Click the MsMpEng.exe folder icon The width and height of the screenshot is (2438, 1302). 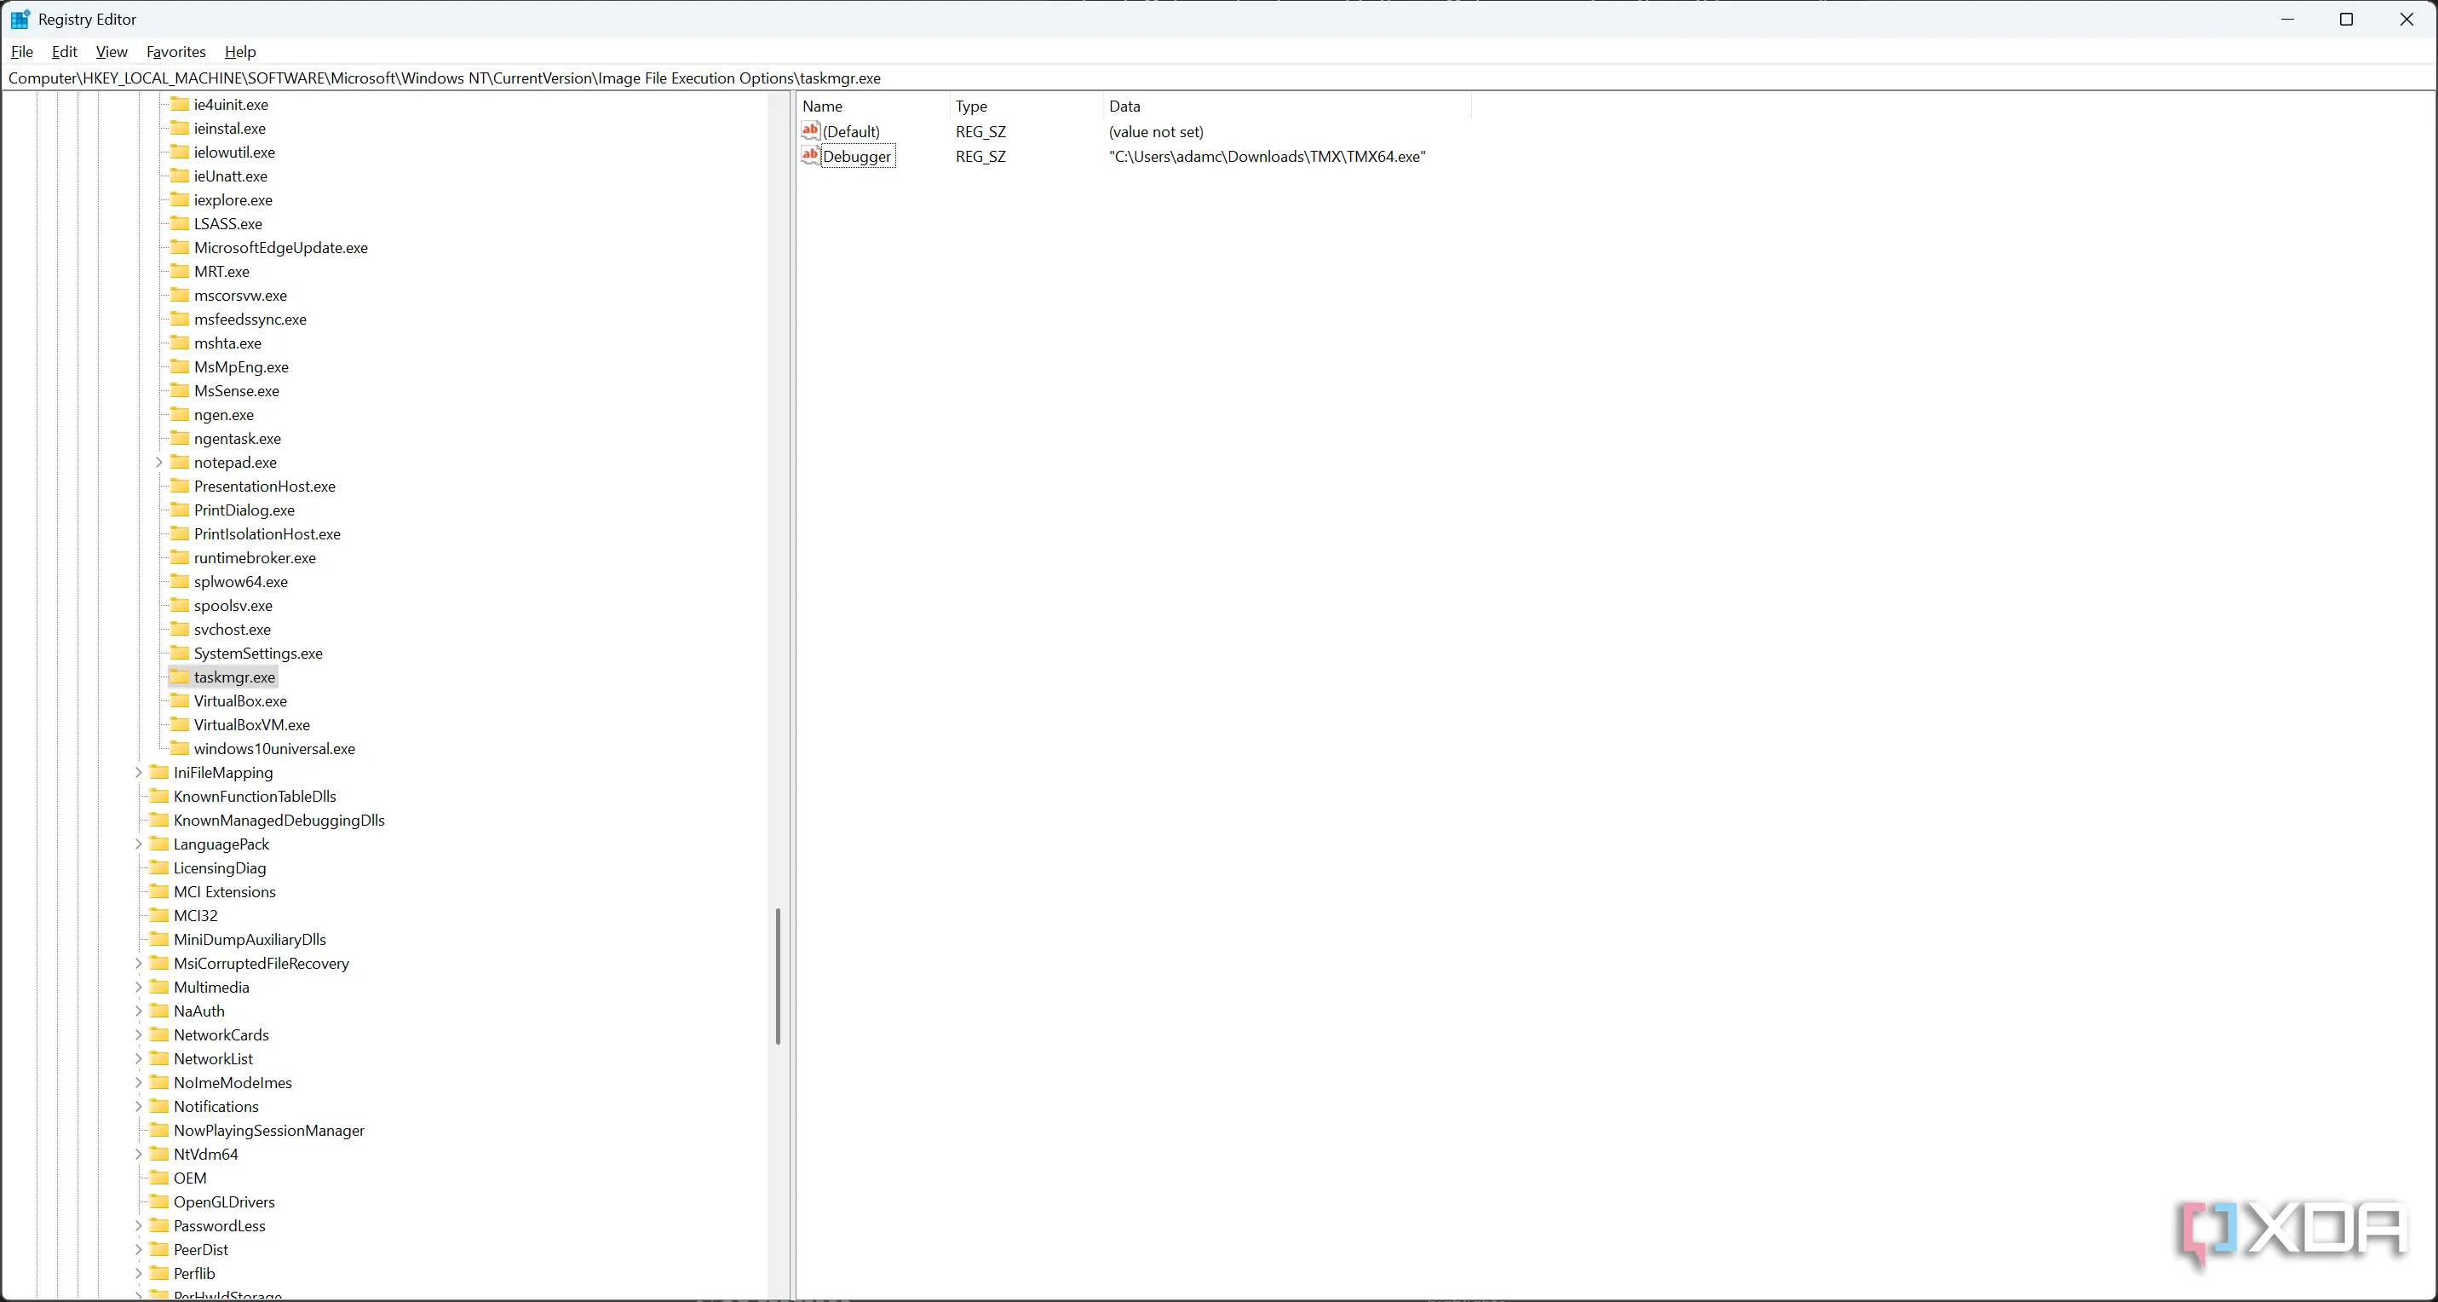(179, 366)
